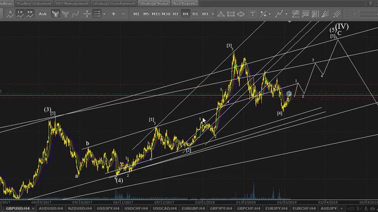
Task: Switch to AUDUSD:H4 chart tab
Action: click(x=51, y=208)
